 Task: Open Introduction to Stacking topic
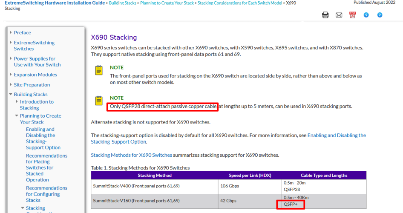[x=37, y=104]
